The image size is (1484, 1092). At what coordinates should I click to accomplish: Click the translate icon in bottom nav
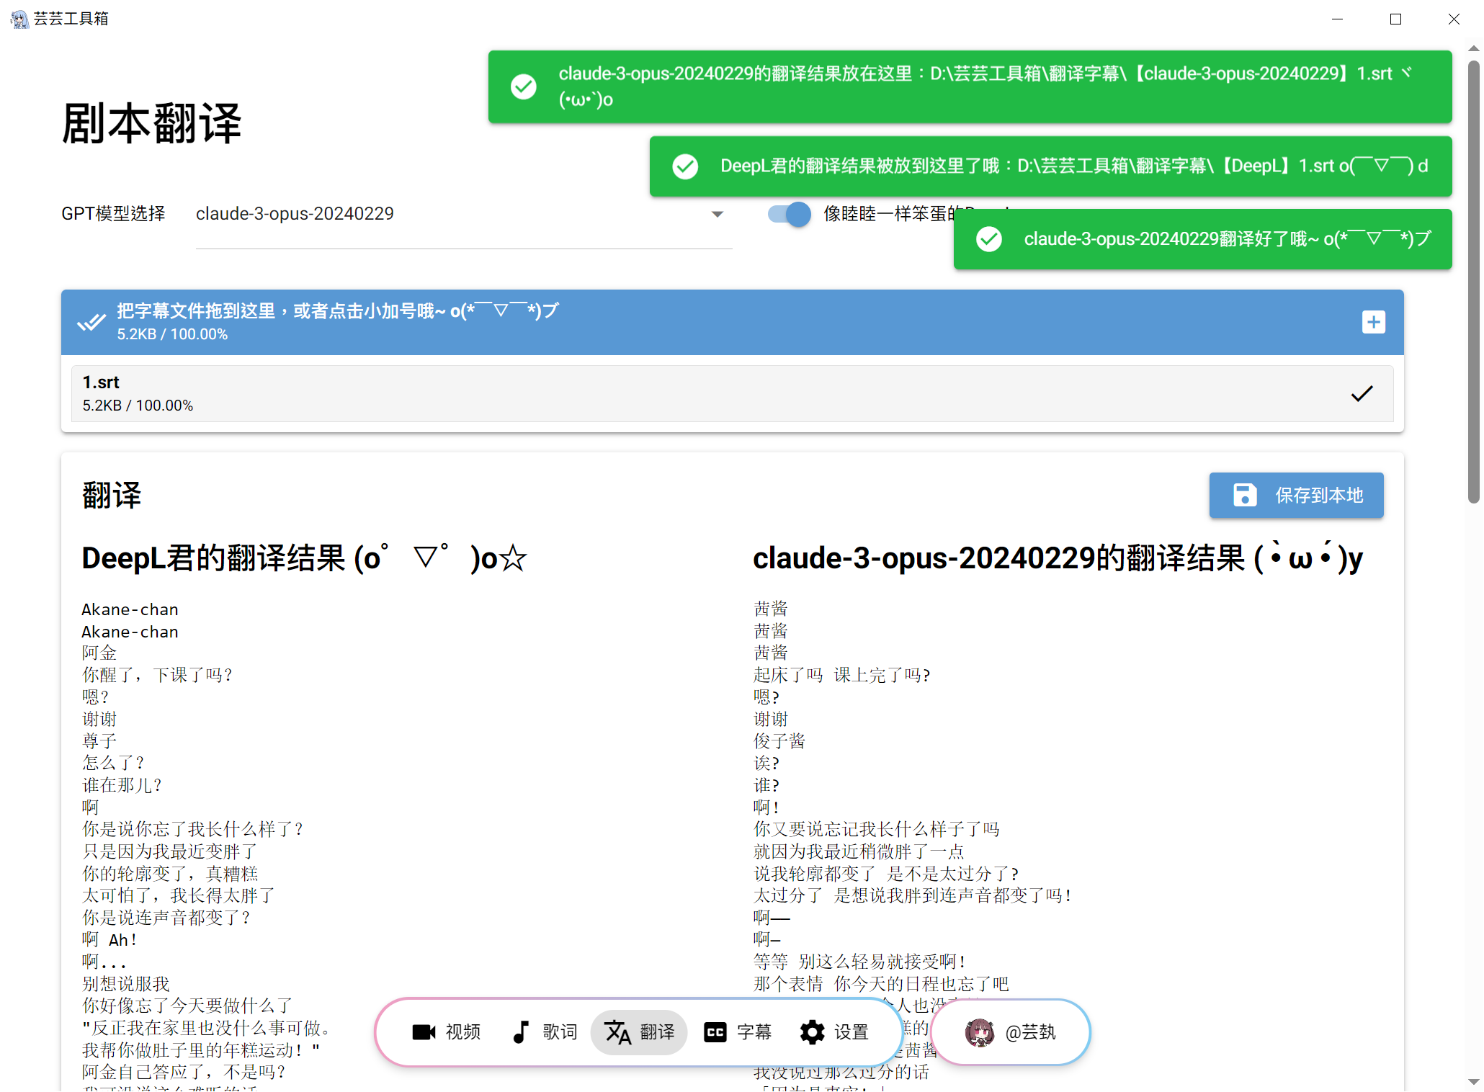coord(617,1032)
